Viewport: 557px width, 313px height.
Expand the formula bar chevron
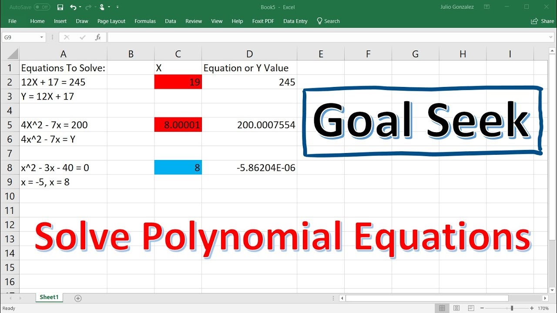pyautogui.click(x=551, y=37)
